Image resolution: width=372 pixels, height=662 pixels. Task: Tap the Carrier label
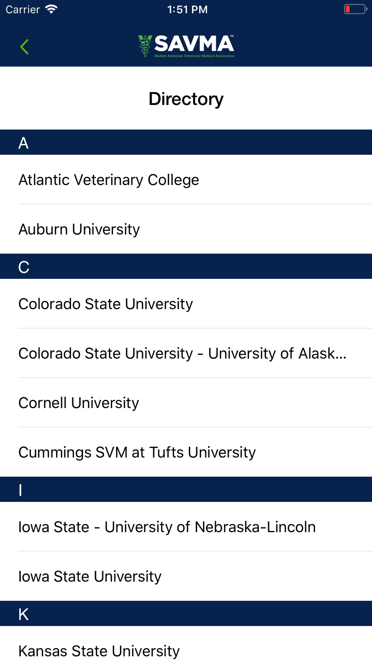pos(23,9)
